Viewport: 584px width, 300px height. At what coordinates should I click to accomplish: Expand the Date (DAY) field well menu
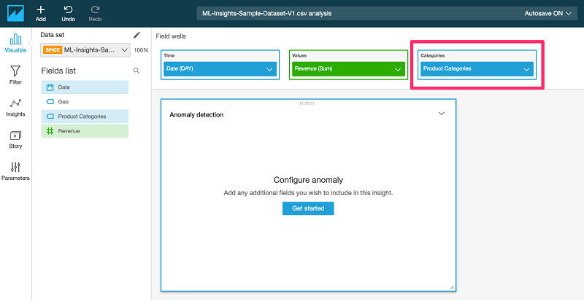[x=269, y=69]
